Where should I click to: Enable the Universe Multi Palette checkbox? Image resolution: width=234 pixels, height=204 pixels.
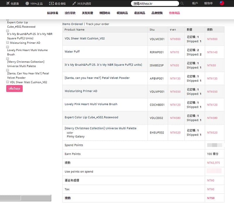(8, 58)
